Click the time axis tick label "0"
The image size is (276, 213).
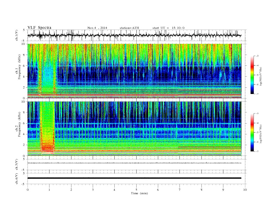pos(28,190)
